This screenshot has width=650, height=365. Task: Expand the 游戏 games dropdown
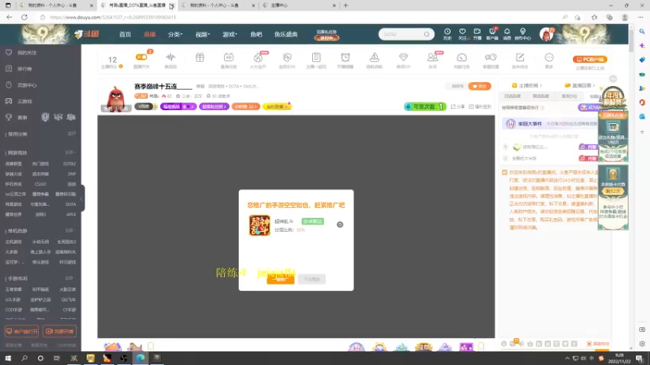[x=230, y=34]
